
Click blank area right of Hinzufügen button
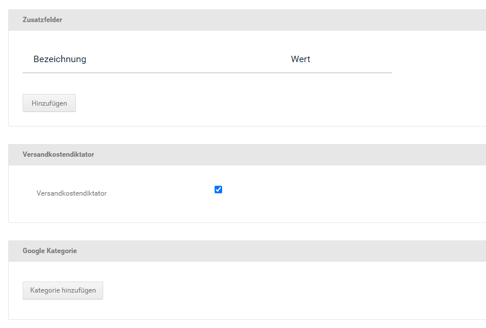(x=232, y=103)
